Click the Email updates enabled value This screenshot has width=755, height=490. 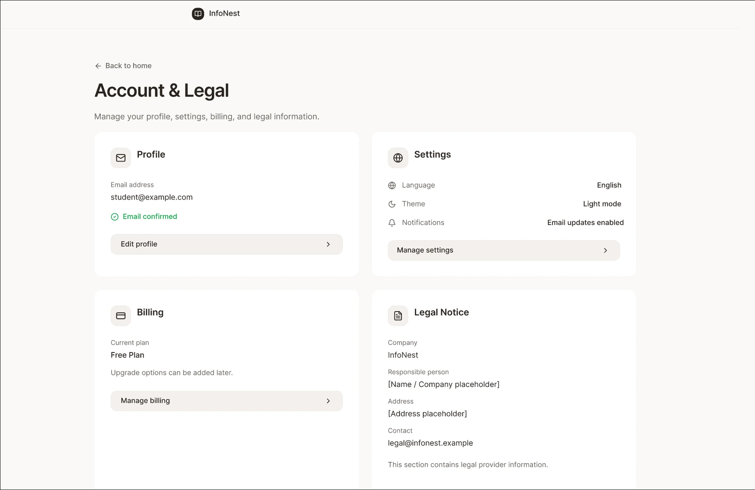[x=586, y=223]
